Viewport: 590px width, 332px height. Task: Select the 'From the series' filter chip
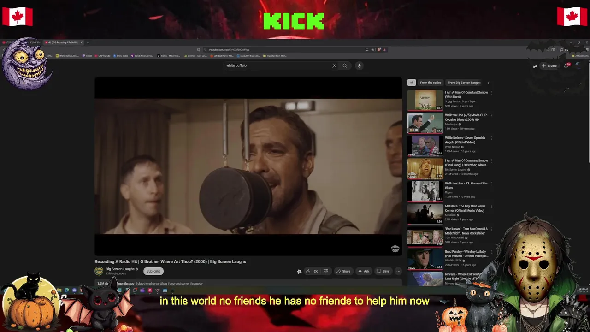[431, 83]
